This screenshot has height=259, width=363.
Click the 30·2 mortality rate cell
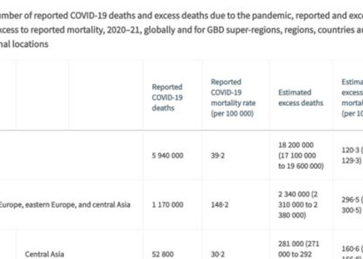pyautogui.click(x=218, y=254)
